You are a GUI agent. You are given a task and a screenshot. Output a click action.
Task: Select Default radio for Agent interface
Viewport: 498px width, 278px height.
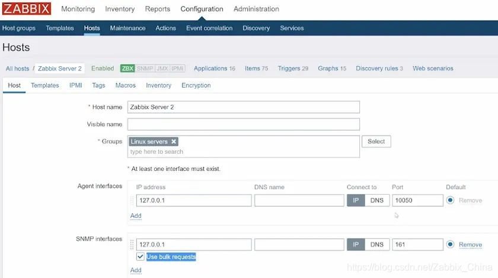(450, 200)
